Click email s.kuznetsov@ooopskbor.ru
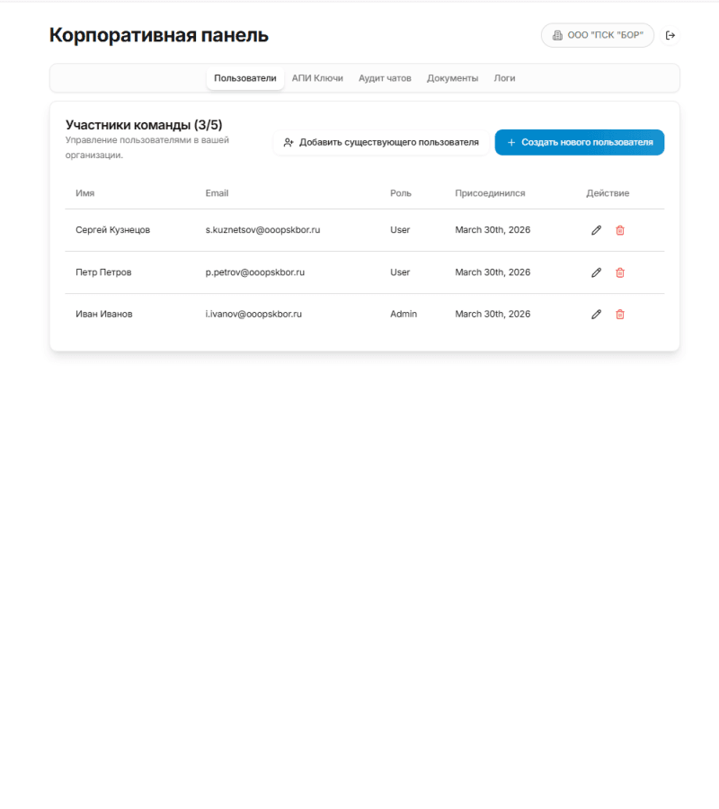The width and height of the screenshot is (719, 809). point(262,230)
